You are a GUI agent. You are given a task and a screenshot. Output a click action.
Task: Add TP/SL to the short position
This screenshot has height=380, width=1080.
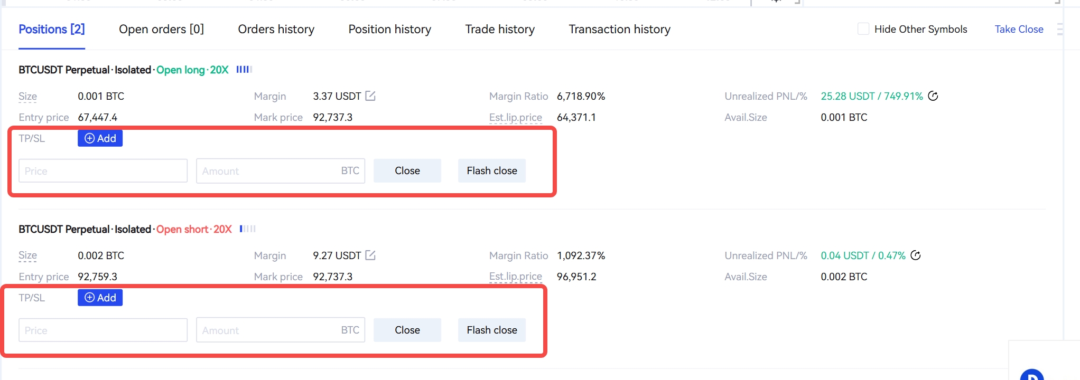point(100,298)
